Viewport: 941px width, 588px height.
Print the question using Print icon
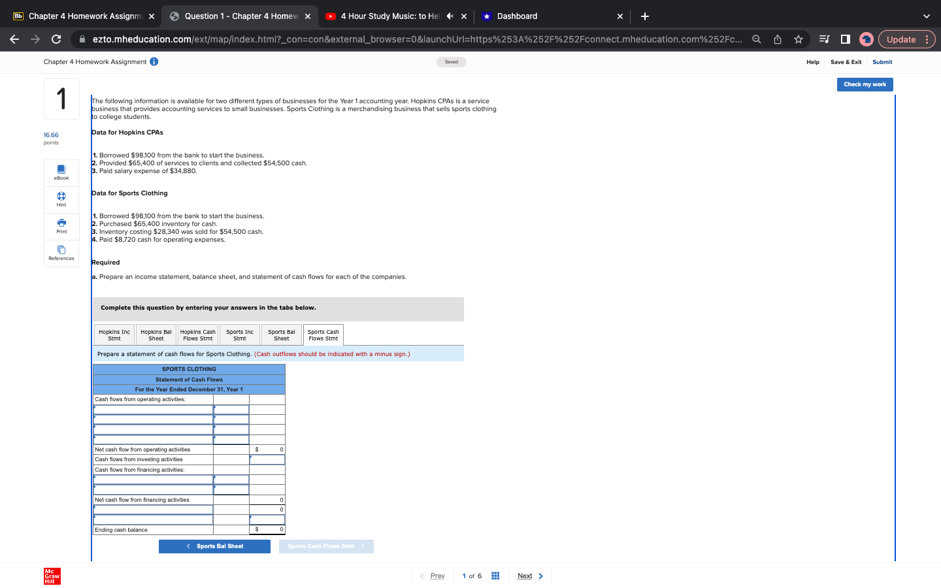pos(61,226)
